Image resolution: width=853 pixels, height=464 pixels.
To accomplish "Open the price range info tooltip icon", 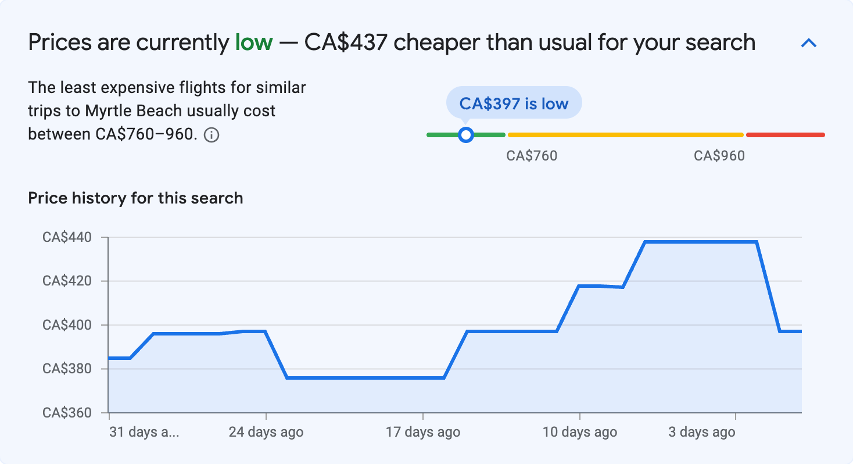I will coord(212,135).
